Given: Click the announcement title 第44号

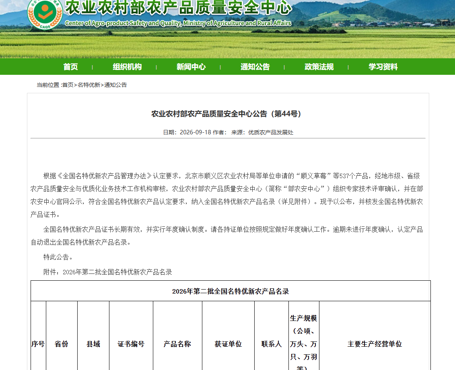Looking at the screenshot, I should (226, 114).
